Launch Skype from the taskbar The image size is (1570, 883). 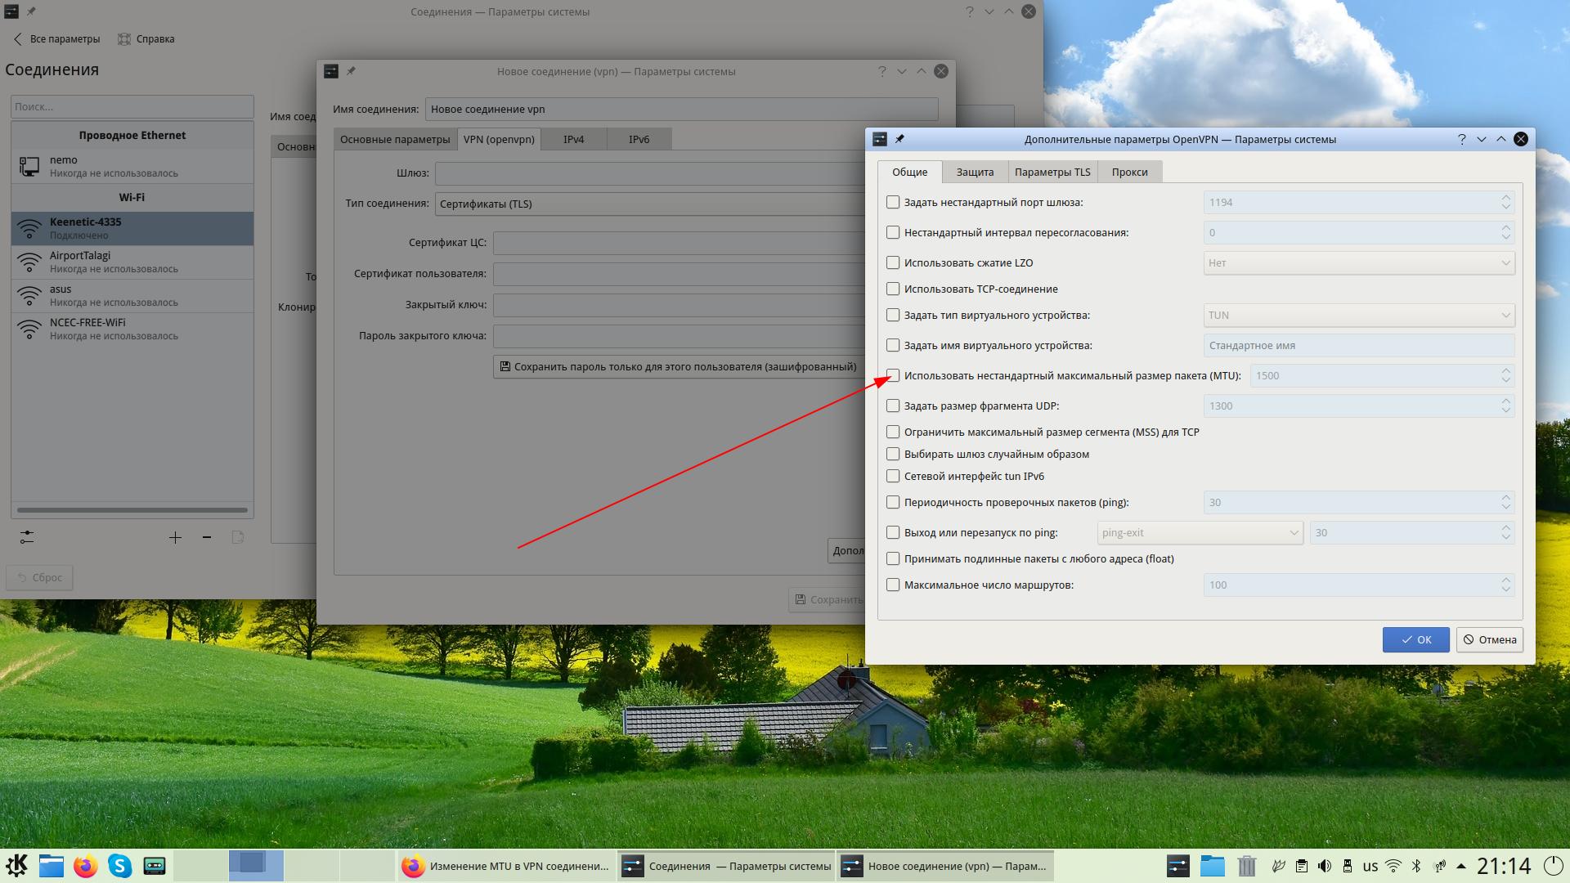(x=119, y=866)
